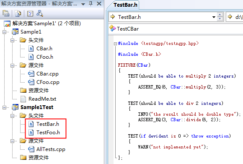Click the Sample1 project icon

15,32
